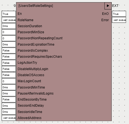Click the EXT label beside the block
129x124 pixels.
115,6
